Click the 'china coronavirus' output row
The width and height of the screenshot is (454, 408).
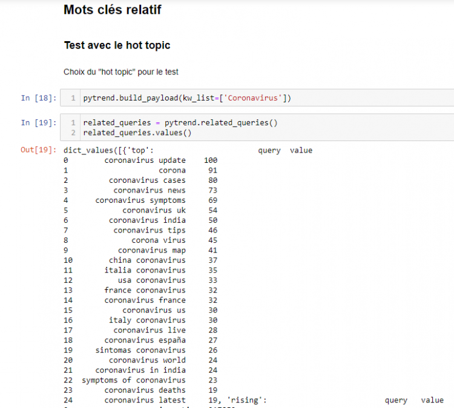[147, 260]
